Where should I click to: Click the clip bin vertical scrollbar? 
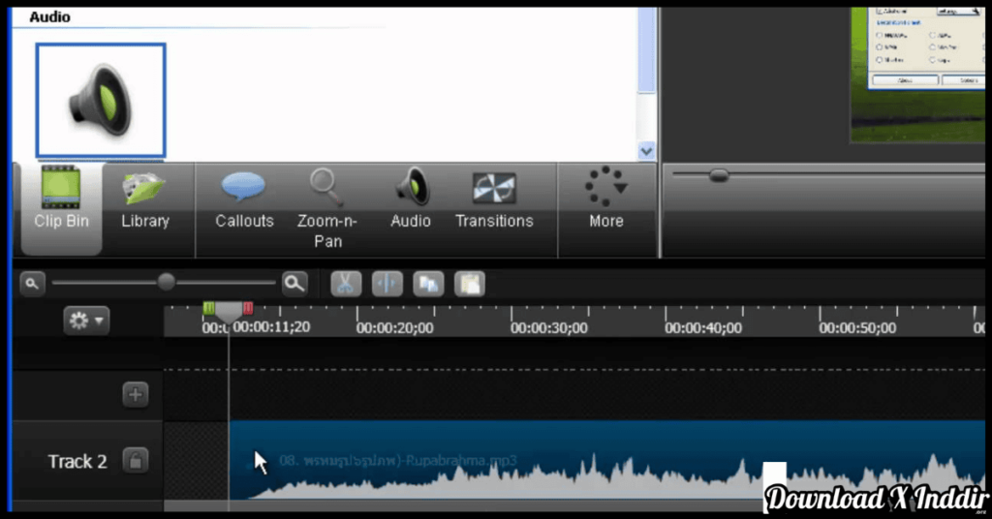[x=646, y=50]
